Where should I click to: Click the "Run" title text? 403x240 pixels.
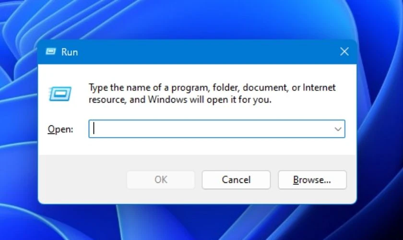[x=70, y=52]
